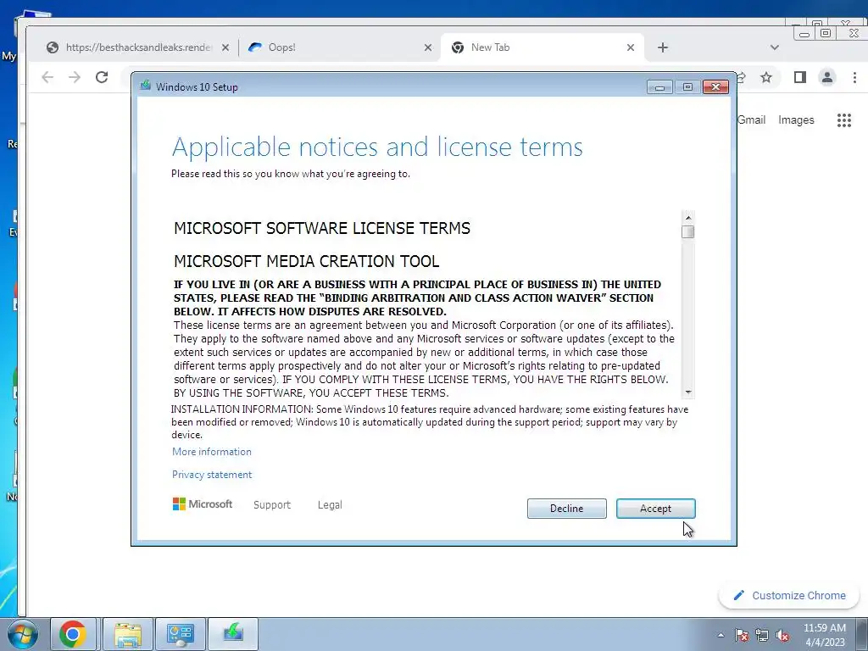Image resolution: width=868 pixels, height=651 pixels.
Task: Open a new Chrome tab with plus
Action: click(x=663, y=47)
